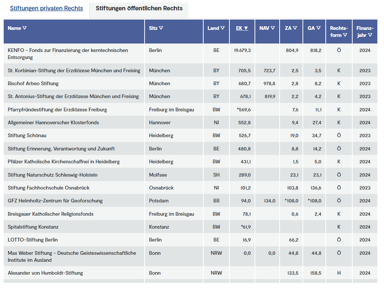Select Stiftungen öffentlichen Rechts tab
The image size is (384, 292).
pyautogui.click(x=139, y=8)
